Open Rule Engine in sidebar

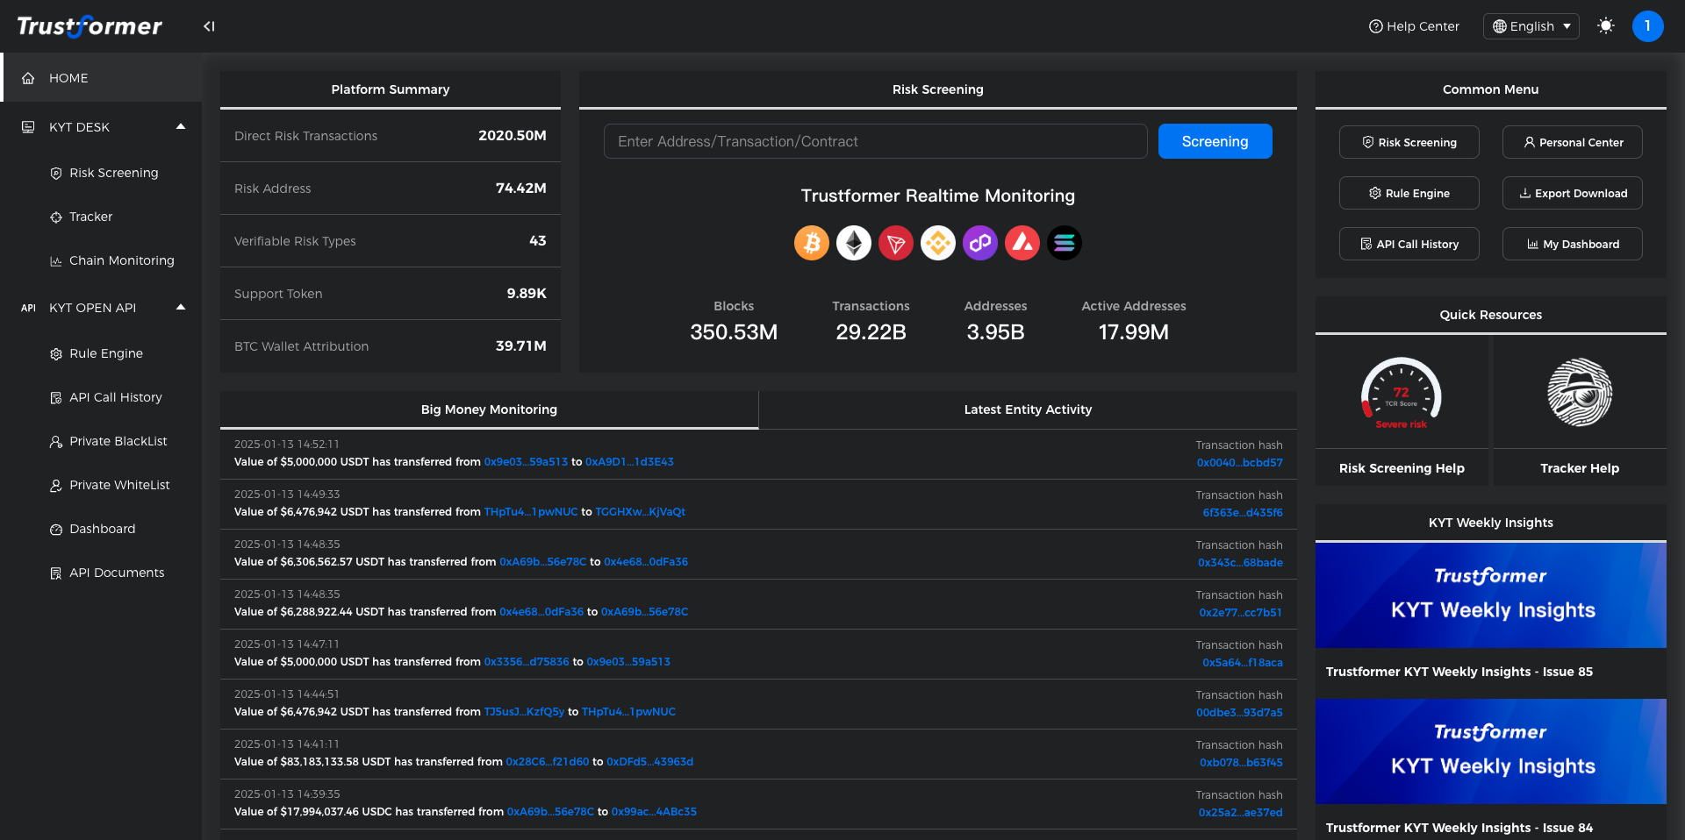point(97,353)
